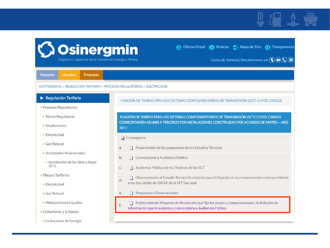This screenshot has width=330, height=248.
Task: Click the chat bubble contact icon
Action: click(291, 60)
